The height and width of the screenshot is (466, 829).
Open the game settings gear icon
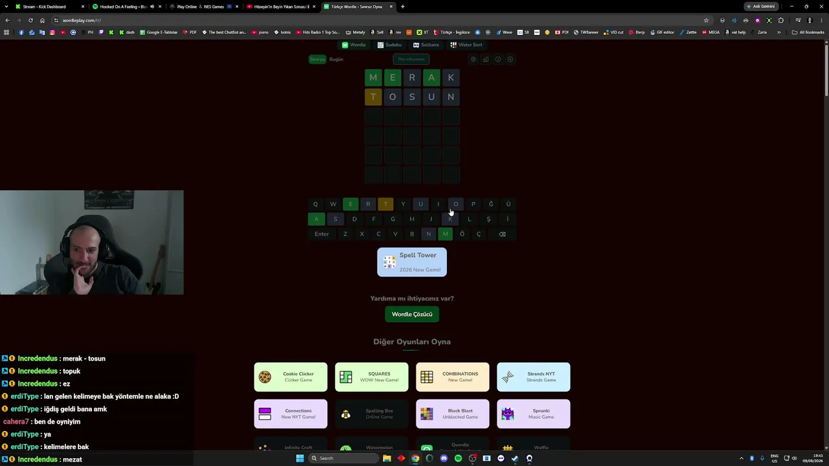click(473, 60)
